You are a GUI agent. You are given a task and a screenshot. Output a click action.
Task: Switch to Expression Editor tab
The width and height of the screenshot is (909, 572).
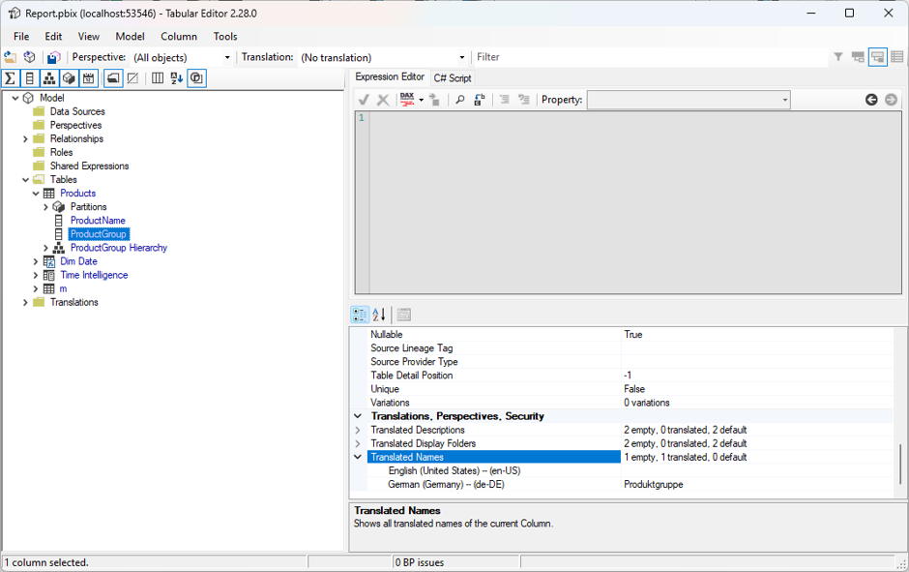point(390,76)
